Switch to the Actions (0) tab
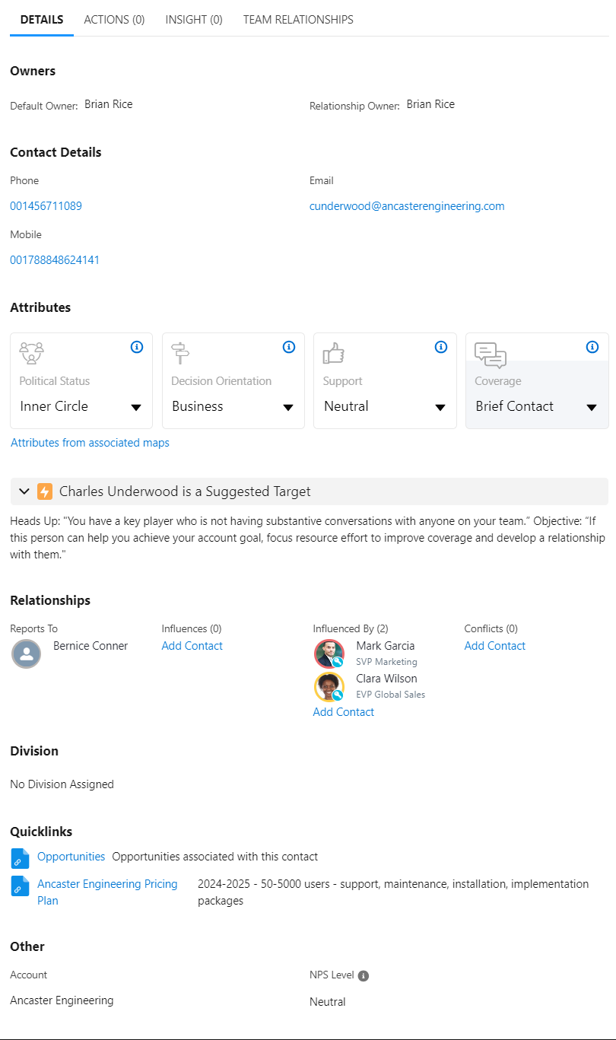Viewport: 616px width, 1040px height. 114,20
